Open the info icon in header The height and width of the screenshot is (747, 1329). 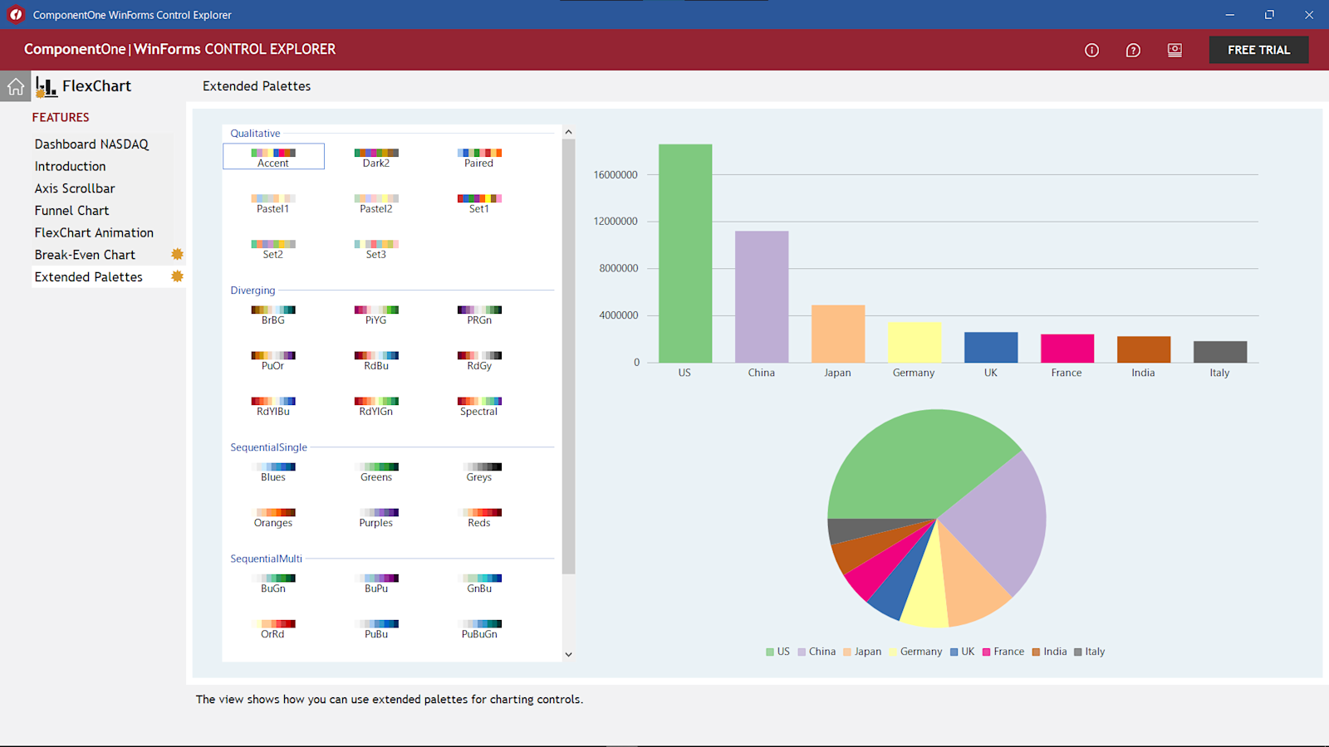1091,50
